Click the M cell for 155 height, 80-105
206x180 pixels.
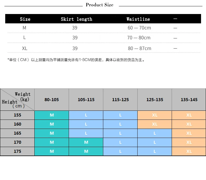click(x=52, y=115)
